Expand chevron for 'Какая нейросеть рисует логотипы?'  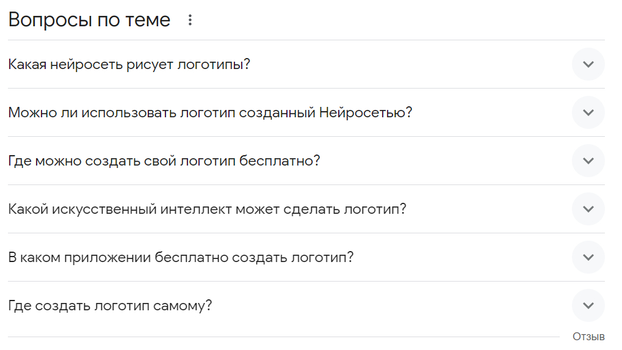588,64
